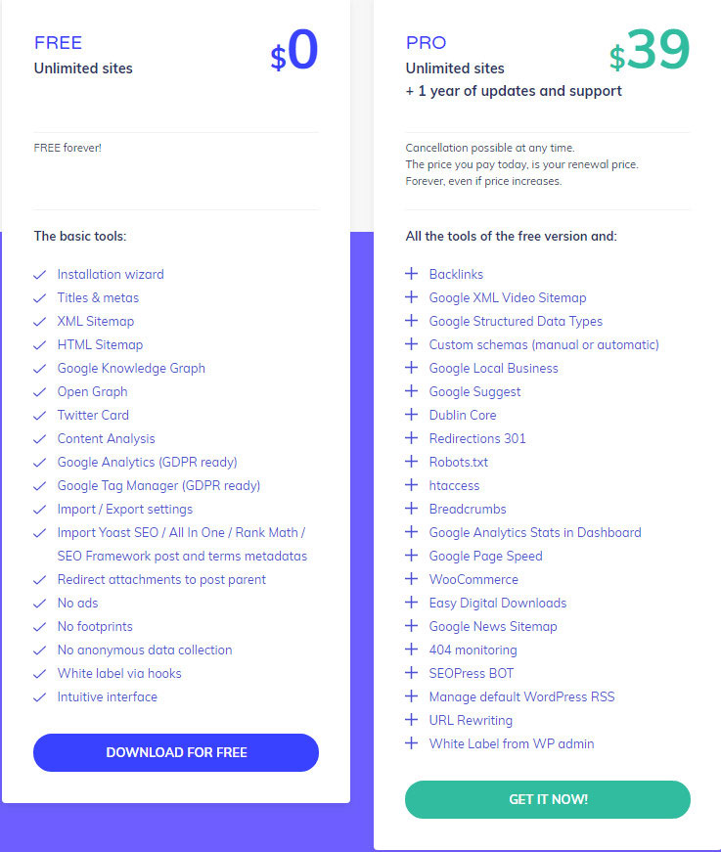721x852 pixels.
Task: Click the plus icon beside URL Rewriting
Action: coord(412,720)
